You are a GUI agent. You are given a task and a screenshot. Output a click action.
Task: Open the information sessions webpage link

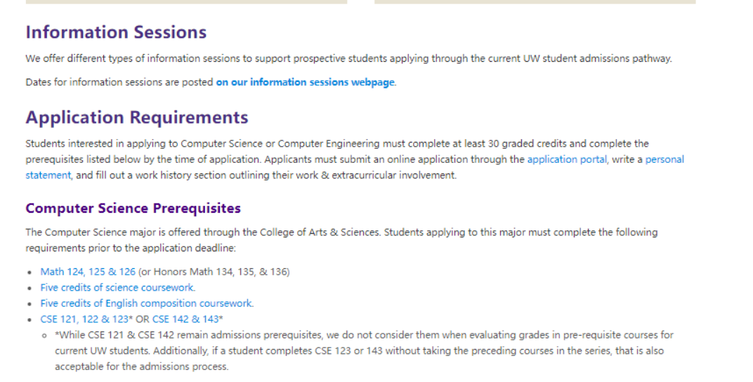coord(306,82)
